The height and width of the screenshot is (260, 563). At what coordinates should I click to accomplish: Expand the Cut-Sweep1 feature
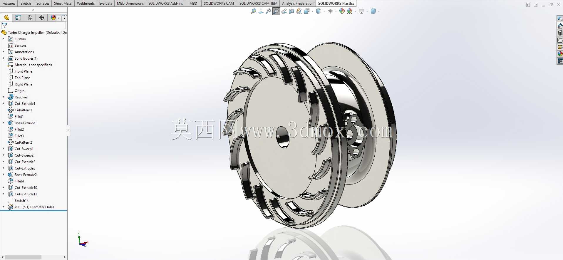(4, 149)
